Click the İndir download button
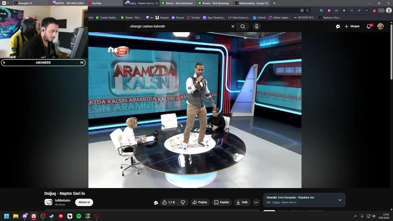 (x=242, y=202)
